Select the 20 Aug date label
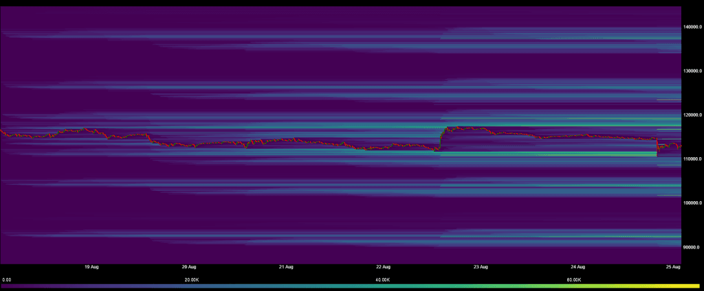 (189, 267)
